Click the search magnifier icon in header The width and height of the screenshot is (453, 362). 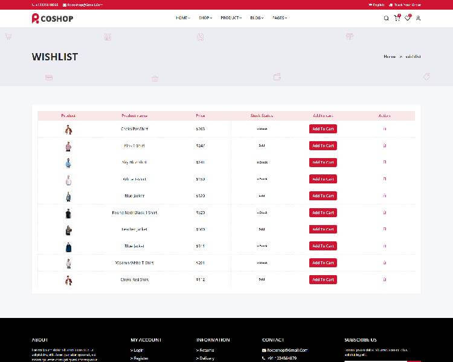point(386,18)
